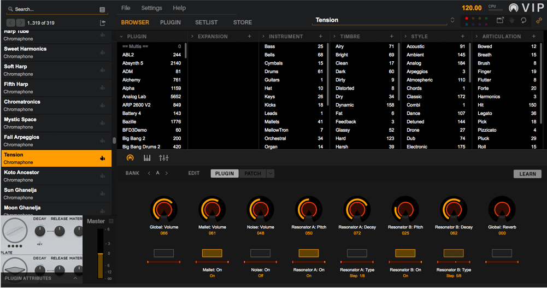
Task: Add a tag with STYLE plus icon
Action: coord(463,36)
